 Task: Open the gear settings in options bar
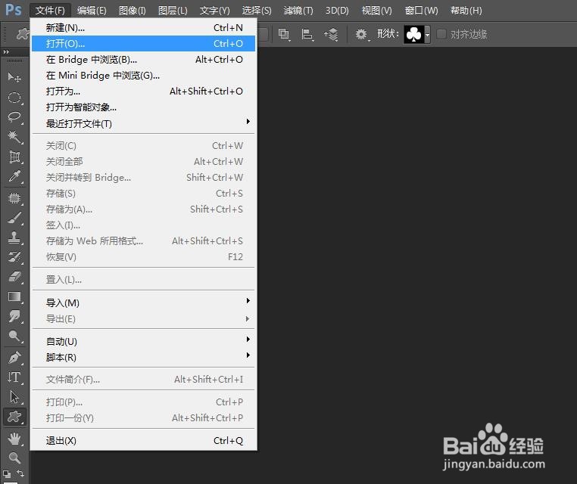362,34
